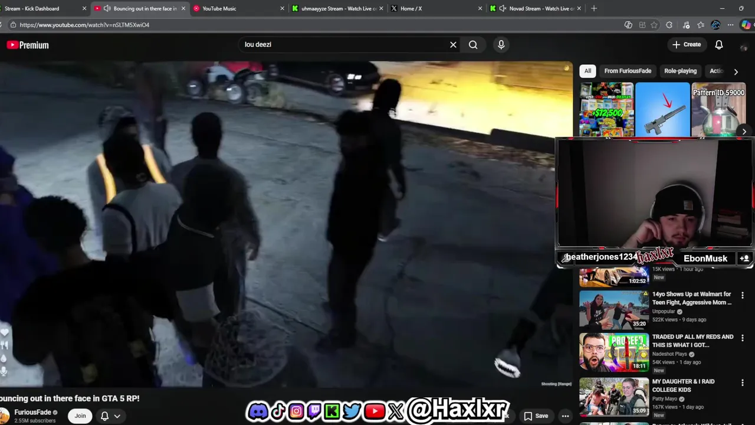Click the Join channel button
The image size is (755, 425).
pyautogui.click(x=80, y=416)
